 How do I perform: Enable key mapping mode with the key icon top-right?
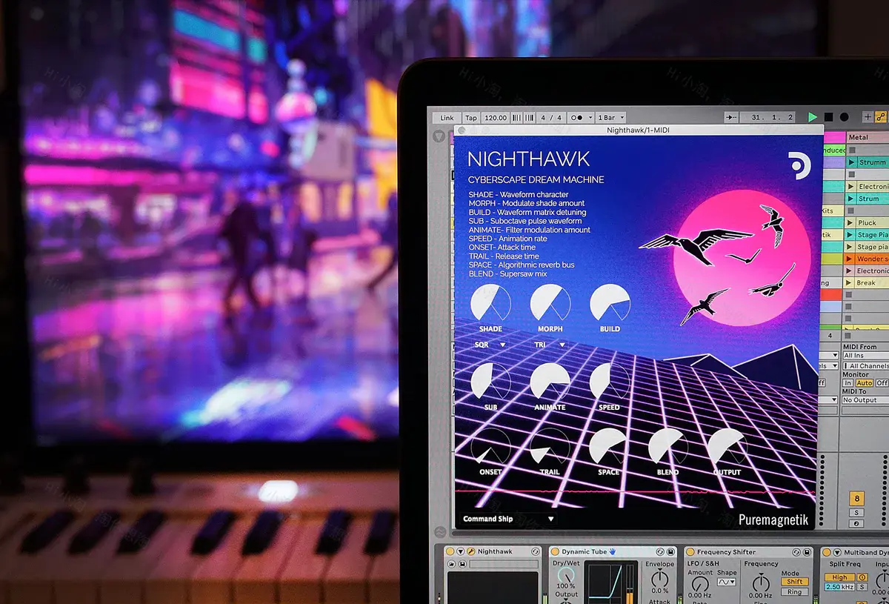(882, 116)
